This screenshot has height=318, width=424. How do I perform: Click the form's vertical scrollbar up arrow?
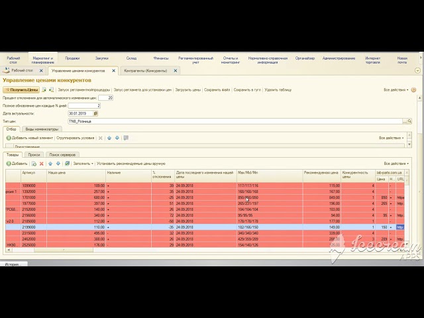(x=419, y=97)
